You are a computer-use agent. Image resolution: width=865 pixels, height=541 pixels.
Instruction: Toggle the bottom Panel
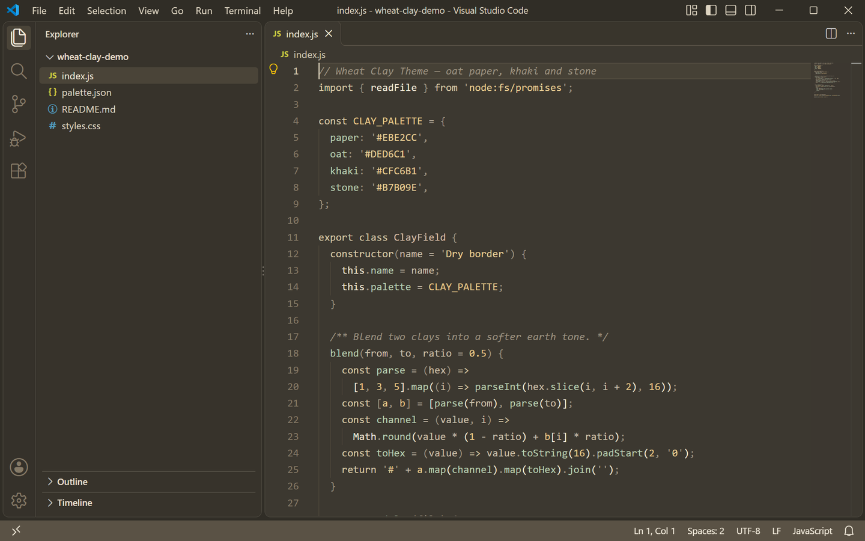pyautogui.click(x=731, y=10)
